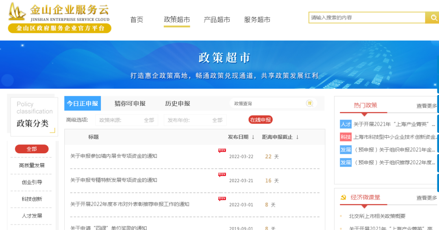Open the 政策来源 dropdown

[x=127, y=120]
